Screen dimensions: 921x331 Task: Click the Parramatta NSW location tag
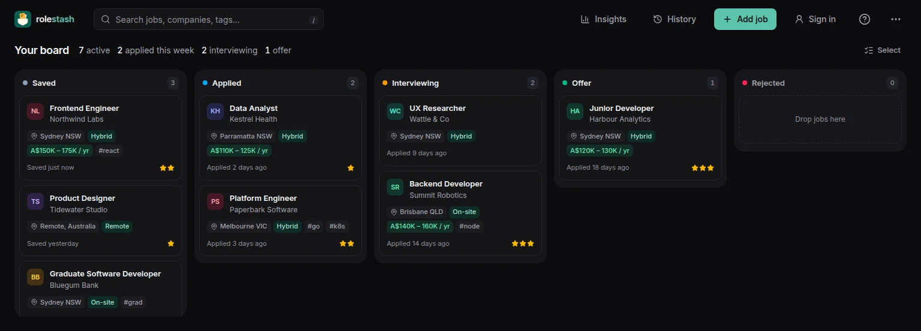point(242,136)
